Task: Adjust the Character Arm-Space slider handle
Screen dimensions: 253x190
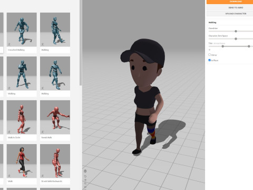Action: 236,39
